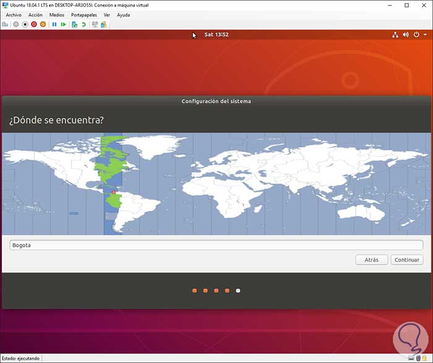Click the red location pin on the map
Viewport: 433px width, 363px height.
pyautogui.click(x=113, y=192)
